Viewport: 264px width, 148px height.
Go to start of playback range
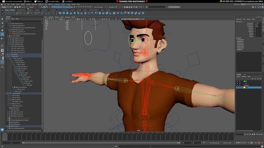(245, 134)
